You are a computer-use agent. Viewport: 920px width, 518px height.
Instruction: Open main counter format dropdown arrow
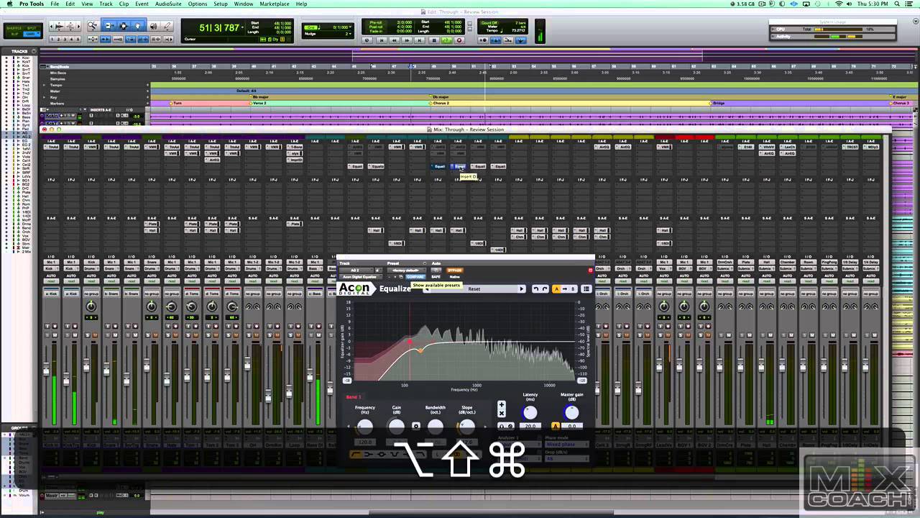242,27
